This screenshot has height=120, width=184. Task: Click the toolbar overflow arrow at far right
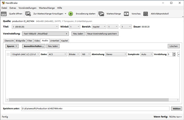point(183,17)
